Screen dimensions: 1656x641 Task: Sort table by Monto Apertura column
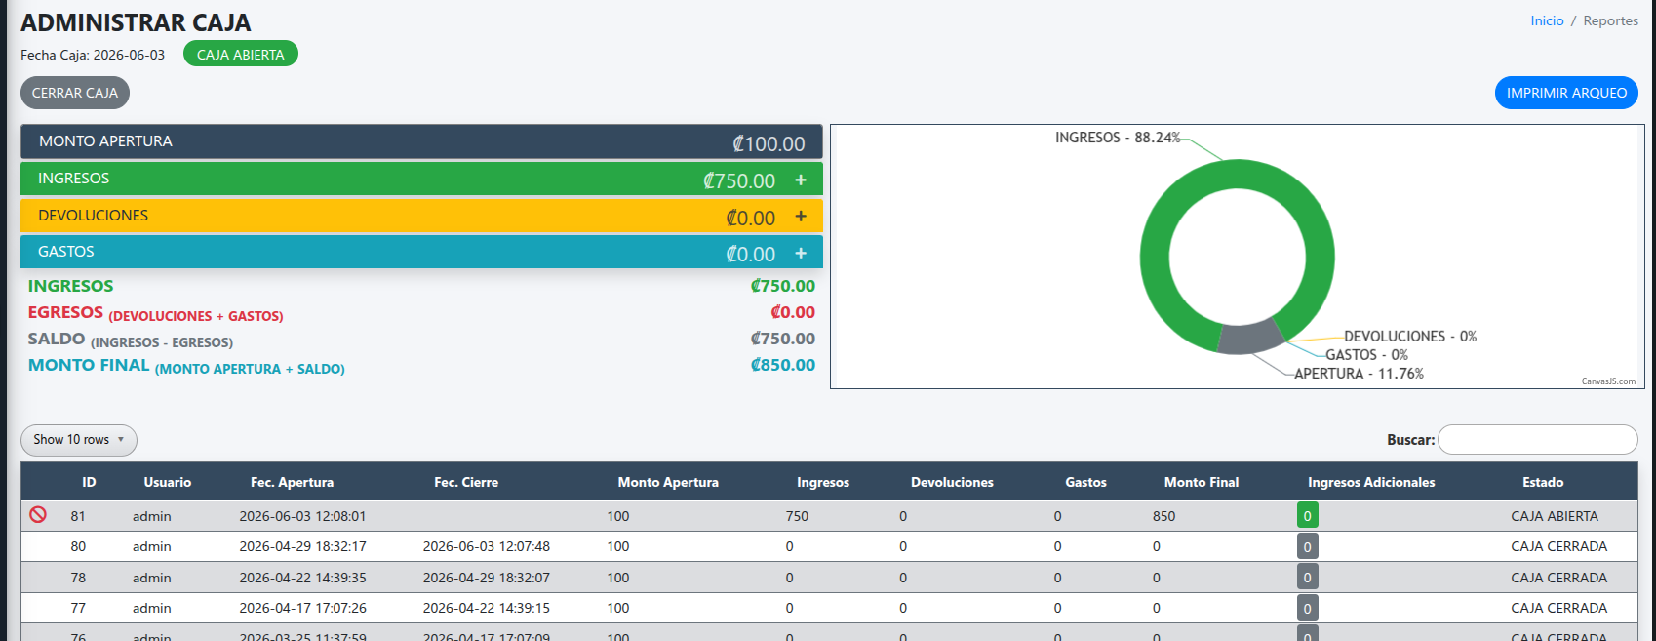(x=668, y=482)
